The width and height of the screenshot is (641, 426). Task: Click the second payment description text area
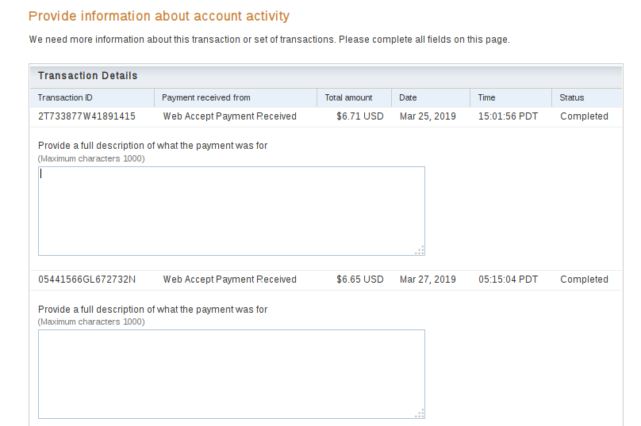point(231,374)
